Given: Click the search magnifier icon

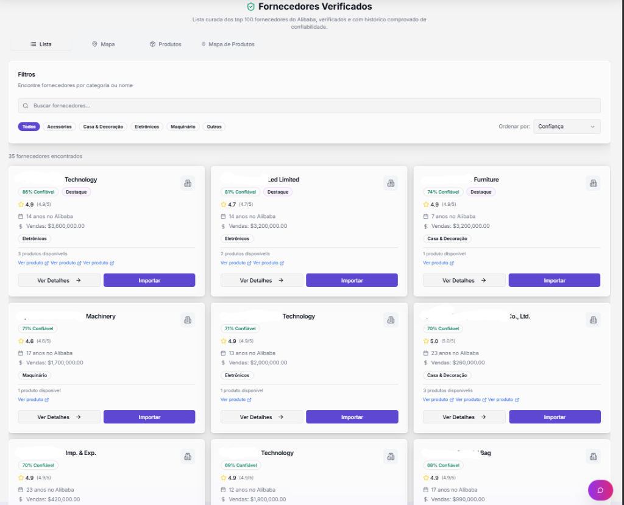Looking at the screenshot, I should [x=26, y=106].
